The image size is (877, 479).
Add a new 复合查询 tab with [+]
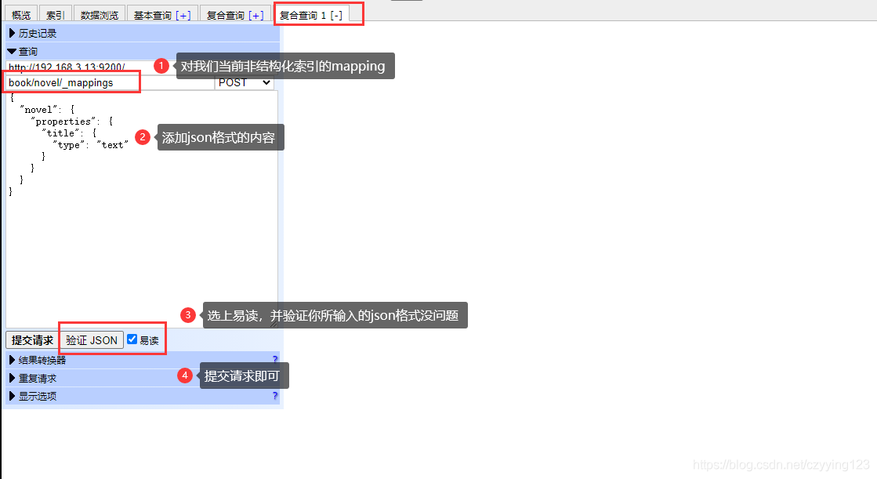pos(256,15)
